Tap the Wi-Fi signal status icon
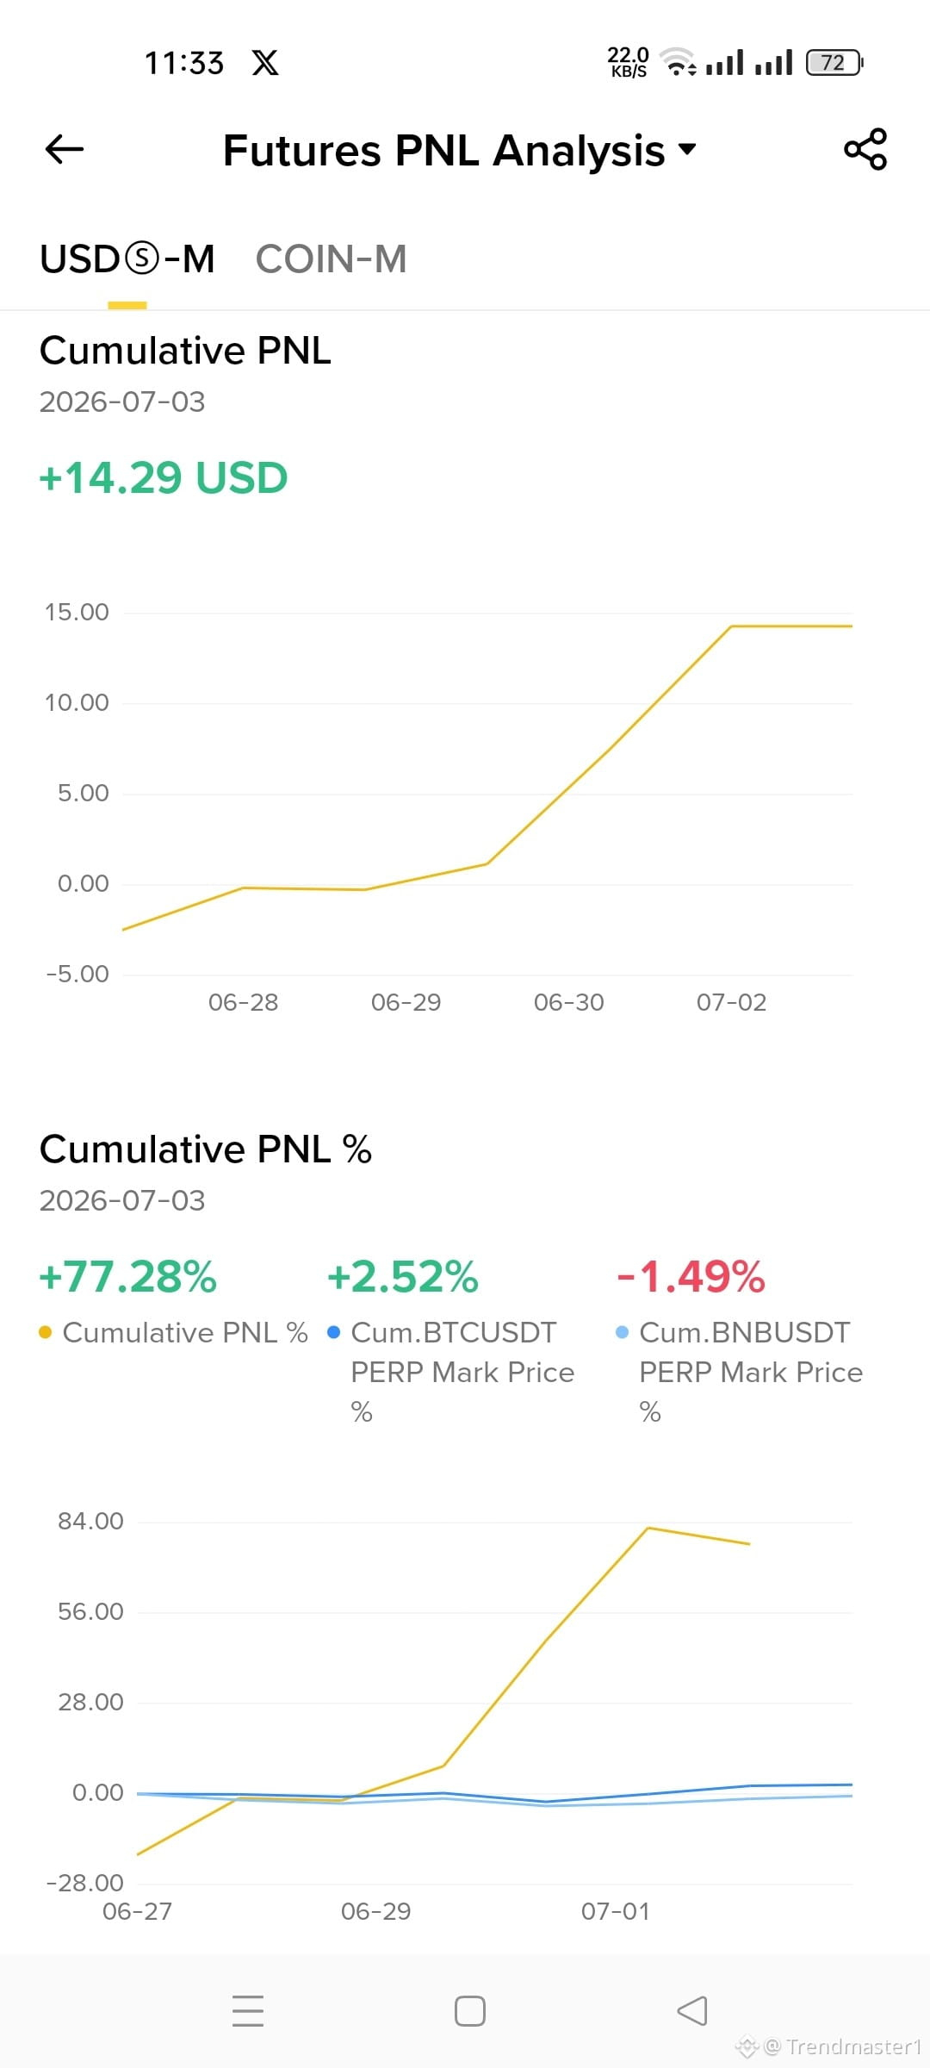Image resolution: width=930 pixels, height=2068 pixels. click(x=678, y=62)
